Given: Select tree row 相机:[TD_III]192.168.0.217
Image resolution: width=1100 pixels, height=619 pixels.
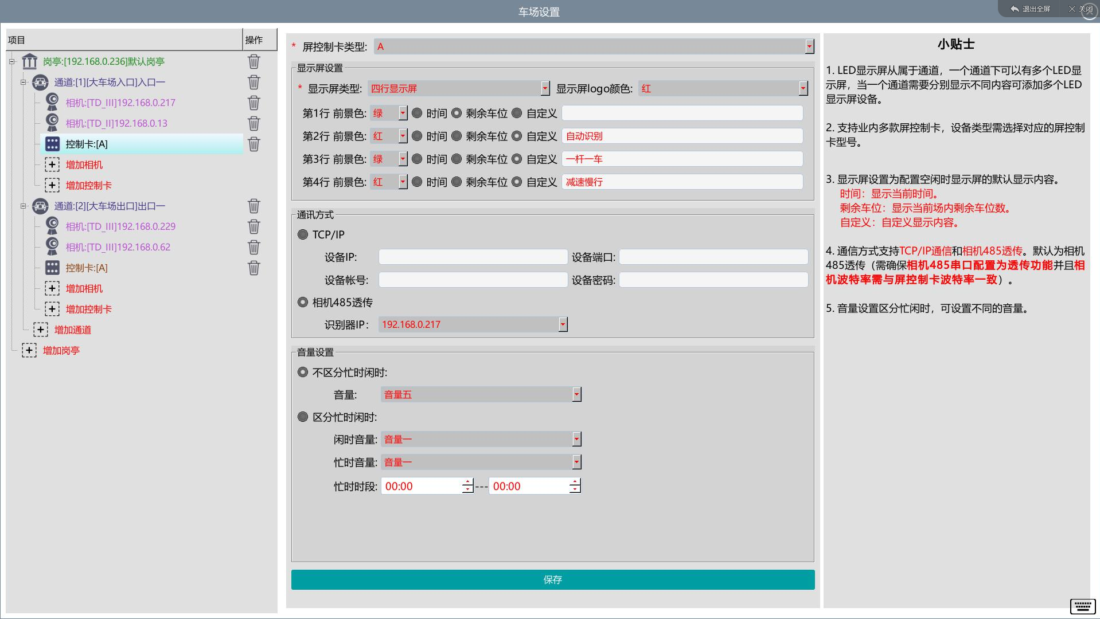Looking at the screenshot, I should point(120,103).
